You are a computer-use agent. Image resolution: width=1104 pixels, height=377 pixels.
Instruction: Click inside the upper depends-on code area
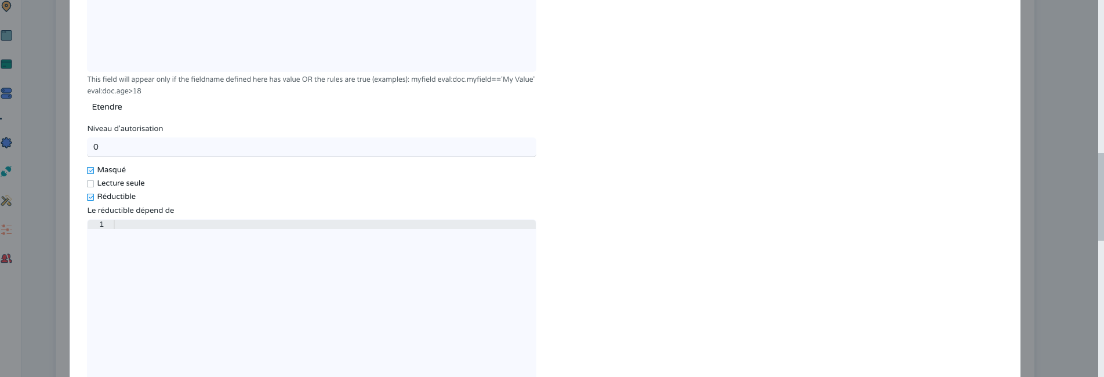(311, 35)
